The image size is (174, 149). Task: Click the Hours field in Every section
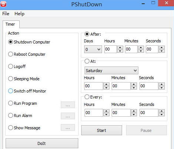click(x=94, y=113)
